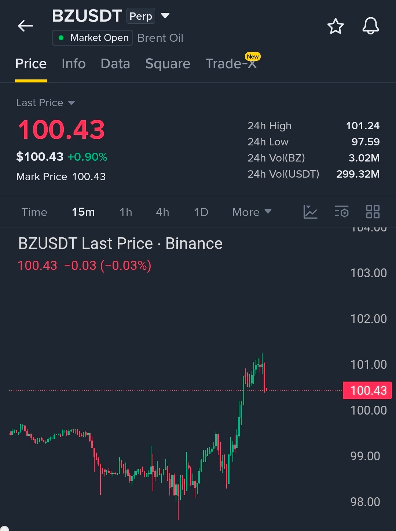Tap the red 100.43 price axis label

tap(367, 390)
